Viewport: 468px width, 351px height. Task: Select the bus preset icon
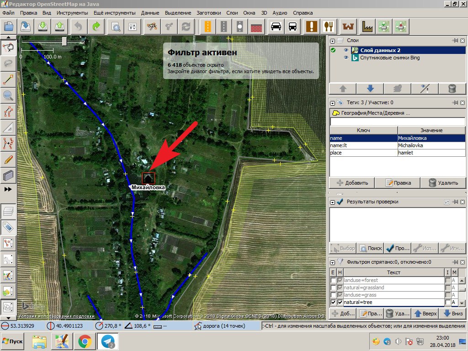292,26
